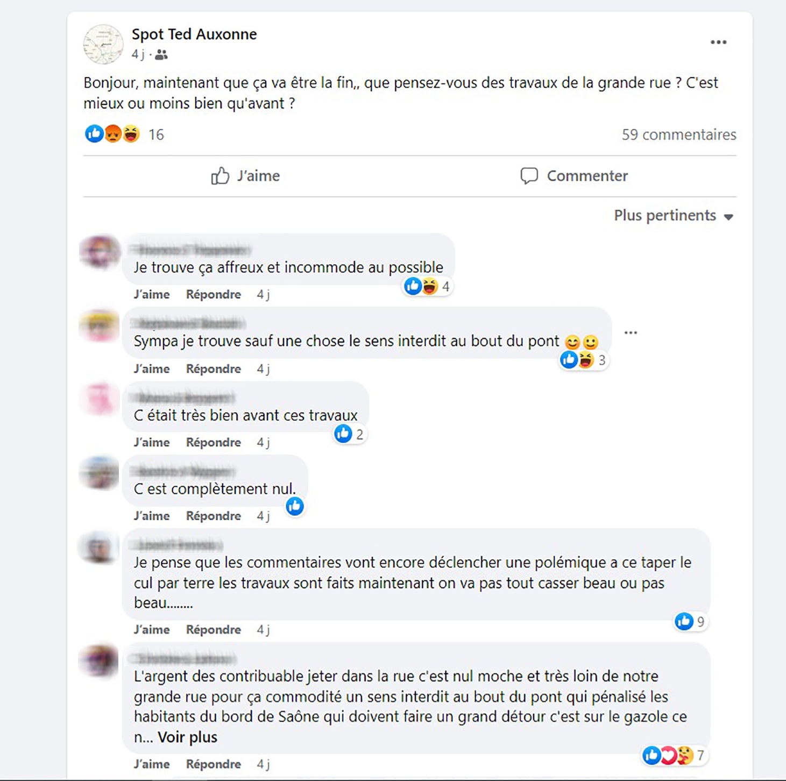Open three-dot menu on 'Sympa je trouve' comment
Image resolution: width=786 pixels, height=781 pixels.
(x=631, y=333)
